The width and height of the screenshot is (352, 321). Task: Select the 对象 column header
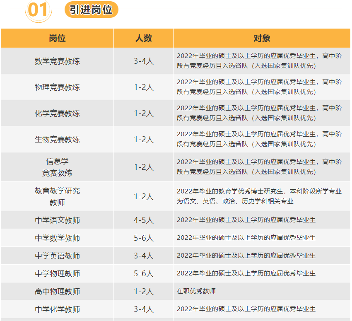pyautogui.click(x=261, y=39)
